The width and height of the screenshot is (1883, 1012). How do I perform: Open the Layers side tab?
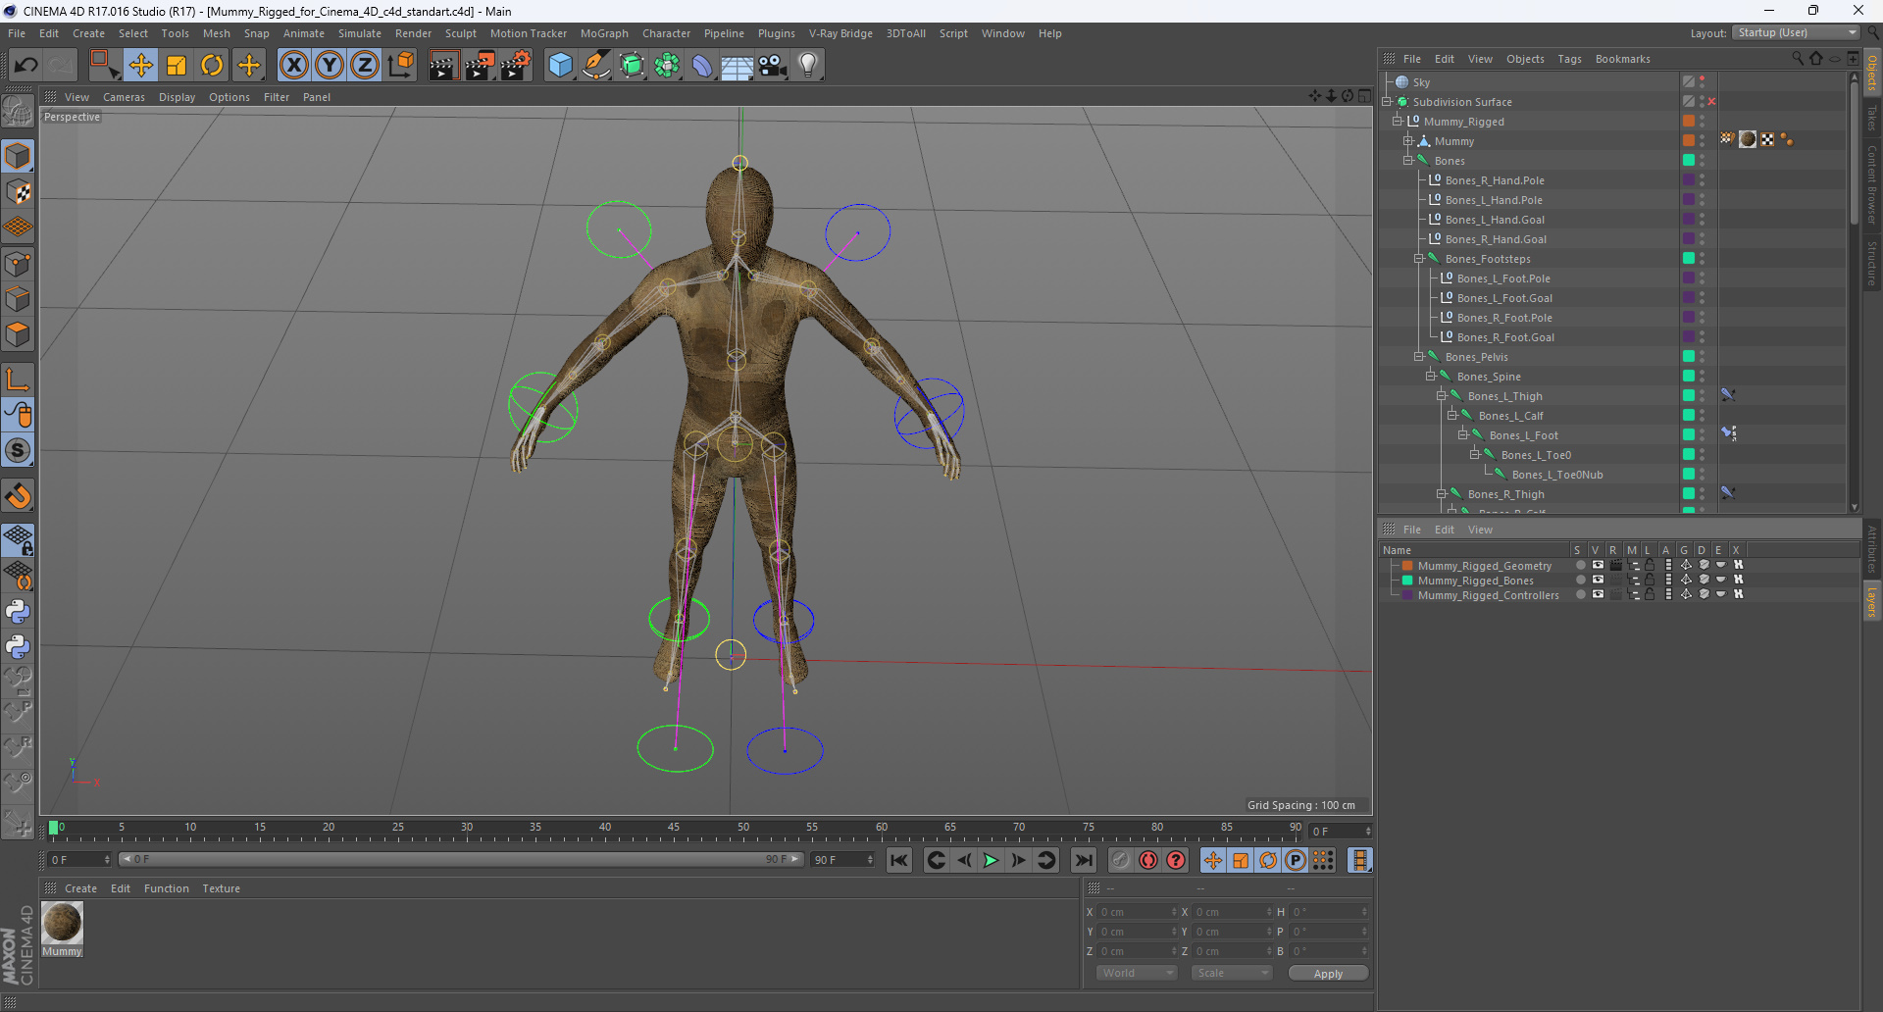[x=1872, y=602]
